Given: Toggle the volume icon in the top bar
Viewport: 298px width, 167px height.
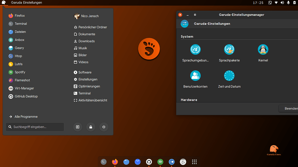Looking at the screenshot, I should pyautogui.click(x=282, y=2).
